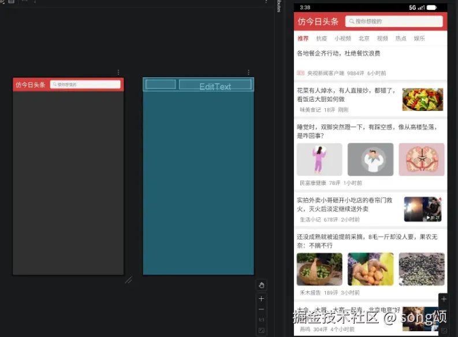Switch to the 小视频 tab
Viewport: 458px width, 337px height.
tap(342, 38)
